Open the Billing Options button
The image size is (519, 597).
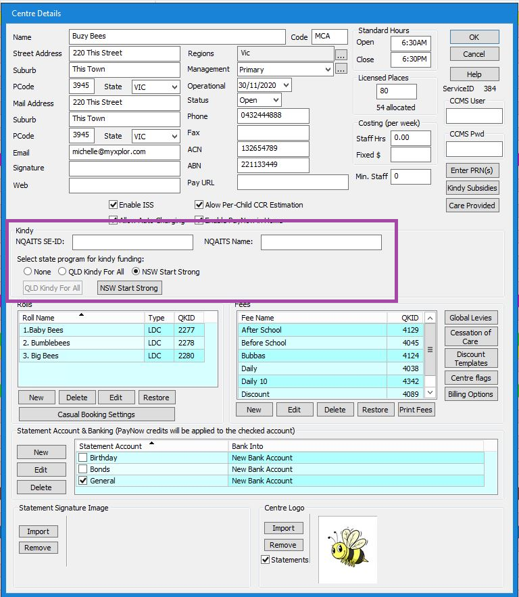pos(471,394)
